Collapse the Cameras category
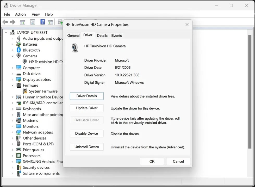 12,56
